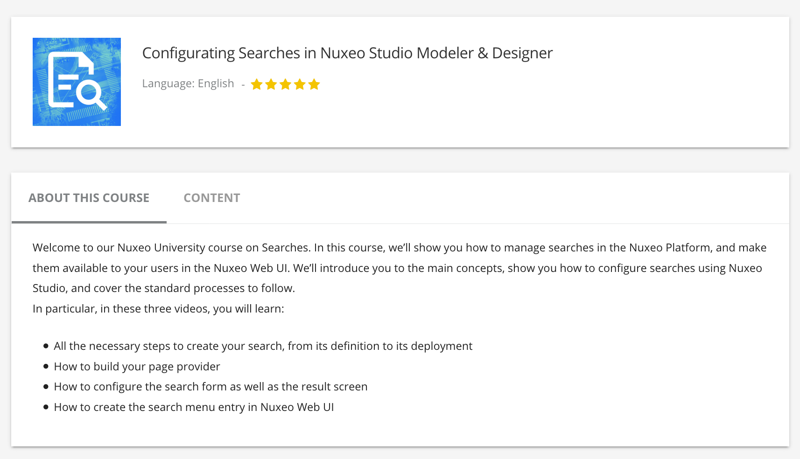Click the third rating star

286,84
